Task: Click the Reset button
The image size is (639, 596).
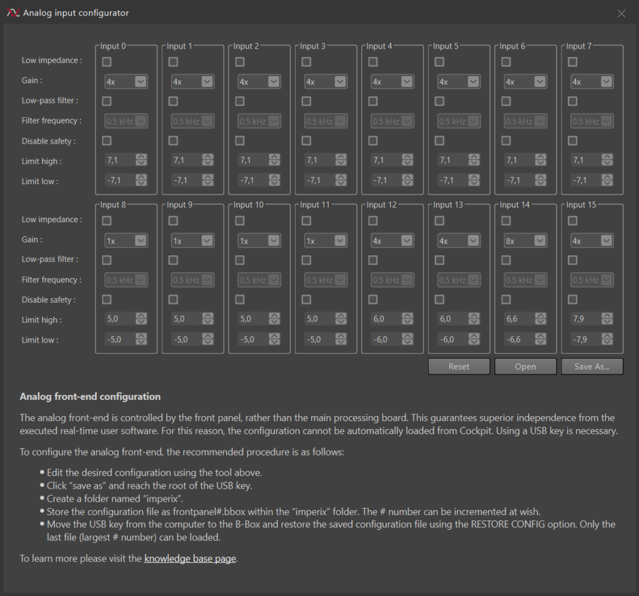Action: coord(459,366)
